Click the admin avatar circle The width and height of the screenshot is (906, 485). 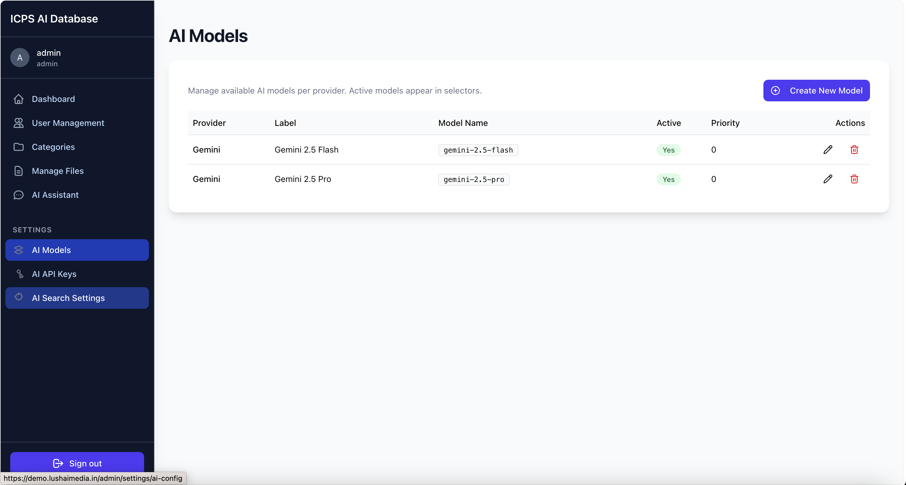point(20,58)
